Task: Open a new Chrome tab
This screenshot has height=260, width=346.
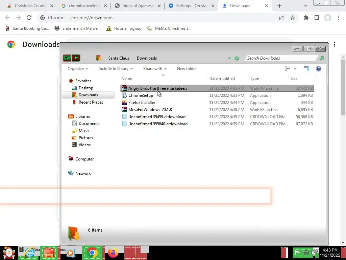Action: (279, 6)
